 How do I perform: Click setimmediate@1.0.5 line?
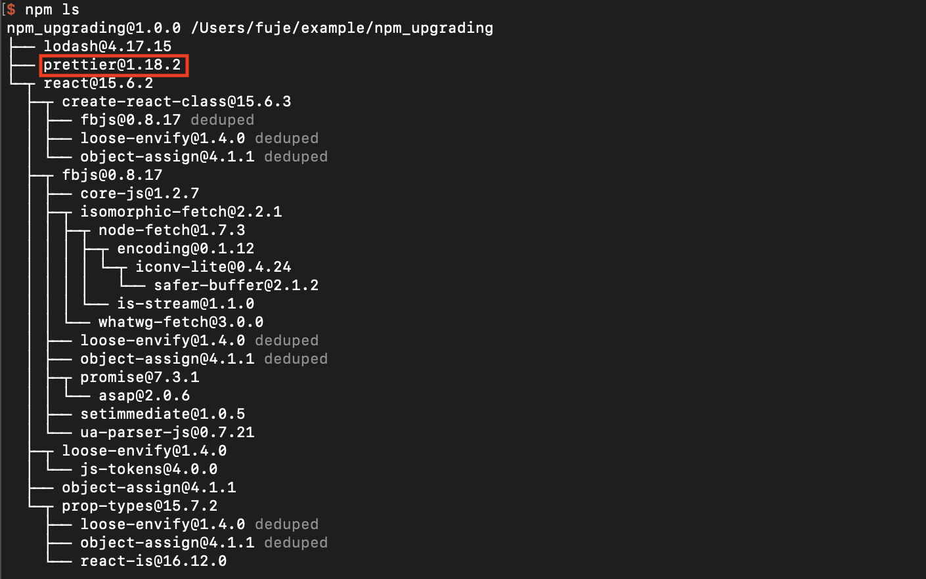point(163,414)
